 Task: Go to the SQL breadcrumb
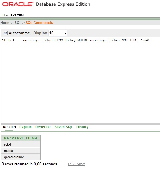(18, 23)
